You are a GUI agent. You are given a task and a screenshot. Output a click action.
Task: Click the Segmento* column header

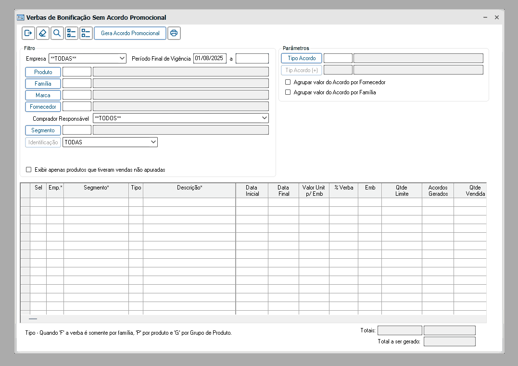tap(96, 190)
